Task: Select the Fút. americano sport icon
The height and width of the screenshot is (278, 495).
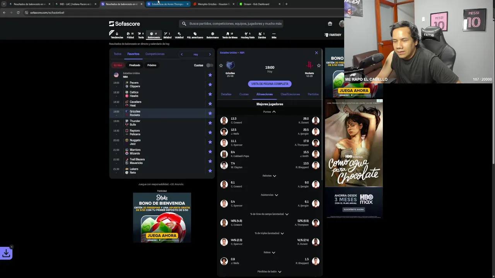Action: pyautogui.click(x=195, y=35)
